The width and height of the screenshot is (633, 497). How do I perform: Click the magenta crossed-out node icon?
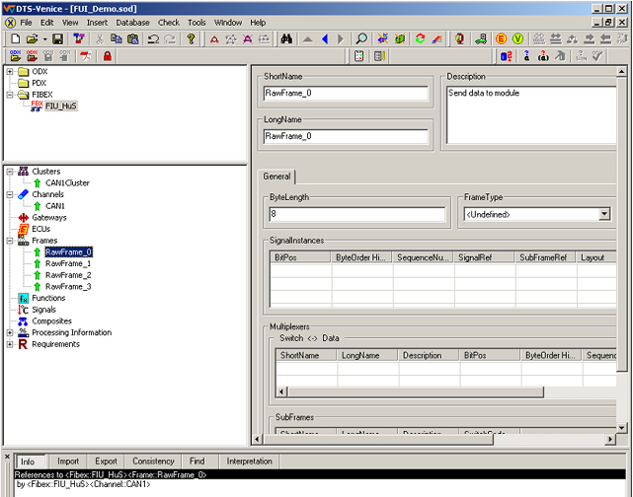click(247, 39)
